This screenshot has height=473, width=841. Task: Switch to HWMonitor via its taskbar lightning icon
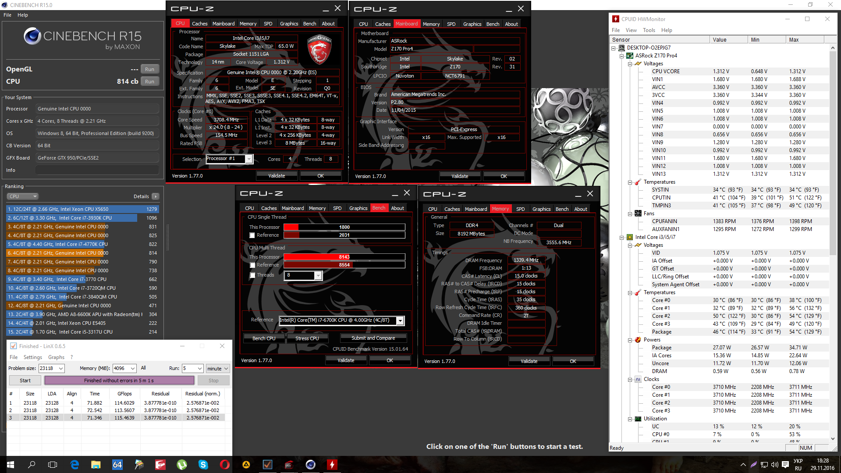pos(332,464)
